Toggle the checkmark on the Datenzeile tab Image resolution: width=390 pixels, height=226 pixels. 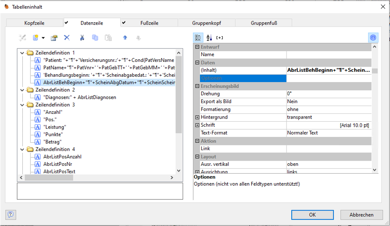point(66,23)
